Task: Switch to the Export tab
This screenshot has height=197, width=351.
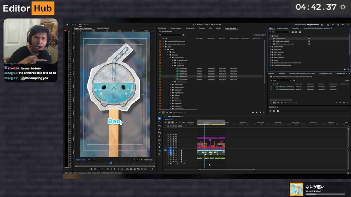Action: pos(86,25)
